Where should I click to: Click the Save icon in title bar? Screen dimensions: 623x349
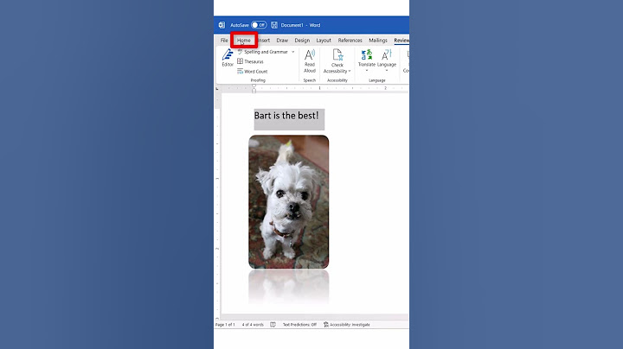point(274,25)
